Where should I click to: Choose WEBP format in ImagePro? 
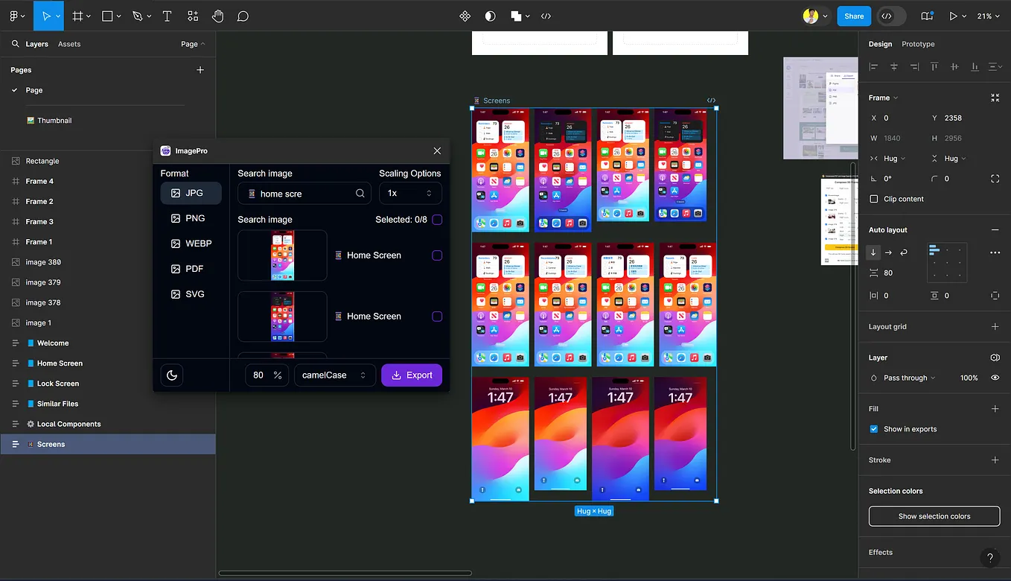coord(191,244)
